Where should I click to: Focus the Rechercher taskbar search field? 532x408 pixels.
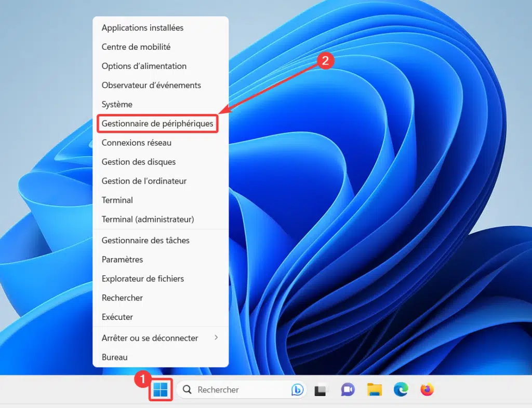point(241,390)
